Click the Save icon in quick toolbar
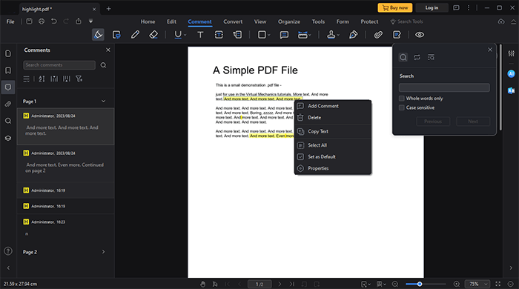Viewport: 519px width, 289px height. tap(29, 21)
